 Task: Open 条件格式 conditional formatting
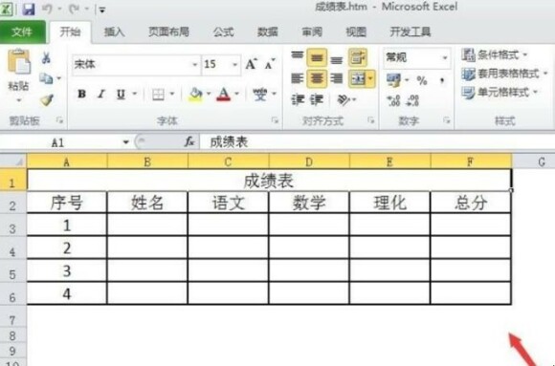(494, 54)
